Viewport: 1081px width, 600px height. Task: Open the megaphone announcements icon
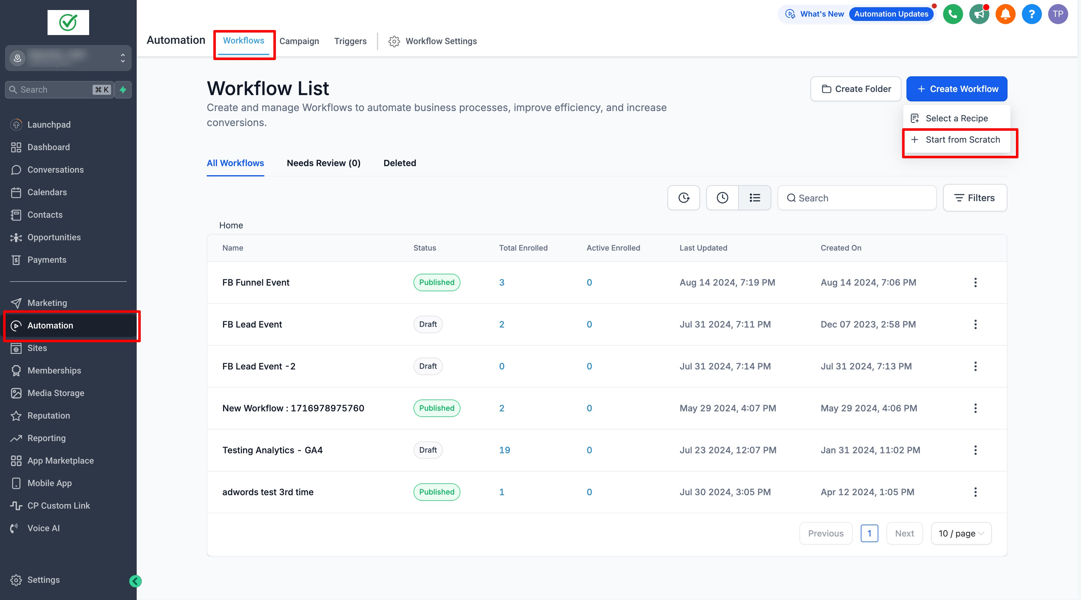coord(979,14)
